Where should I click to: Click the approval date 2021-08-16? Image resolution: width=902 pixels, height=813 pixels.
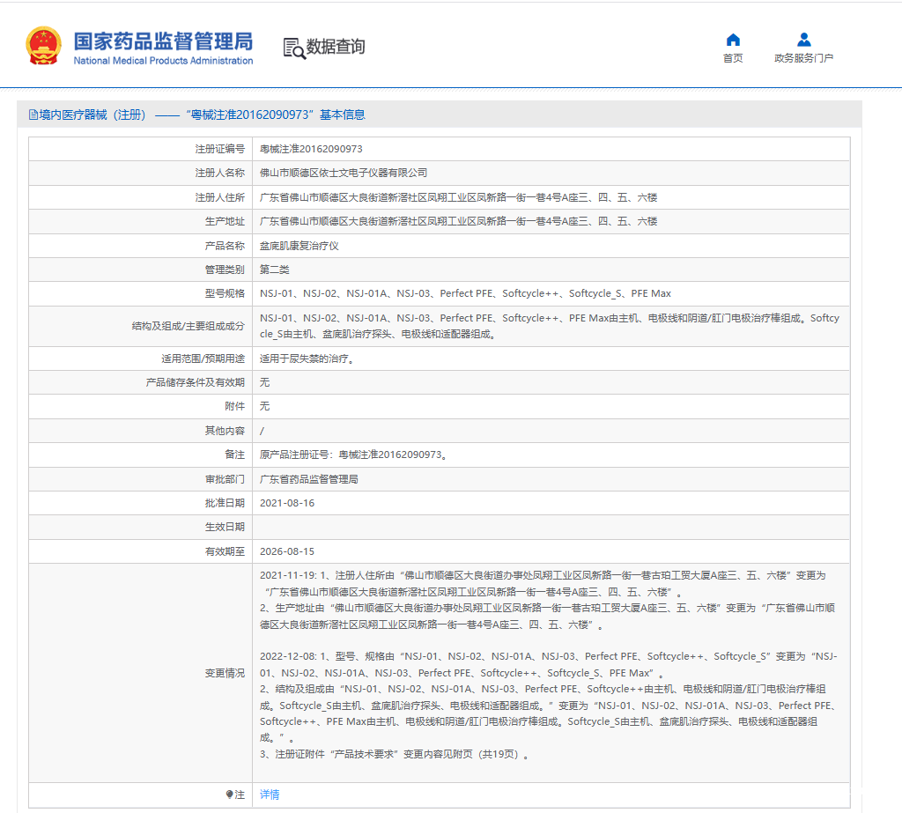coord(287,503)
